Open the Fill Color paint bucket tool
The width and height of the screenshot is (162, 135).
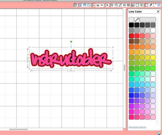(x=80, y=5)
